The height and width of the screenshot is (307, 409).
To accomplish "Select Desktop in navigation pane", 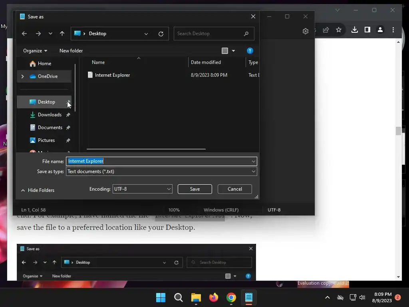I will [44, 102].
